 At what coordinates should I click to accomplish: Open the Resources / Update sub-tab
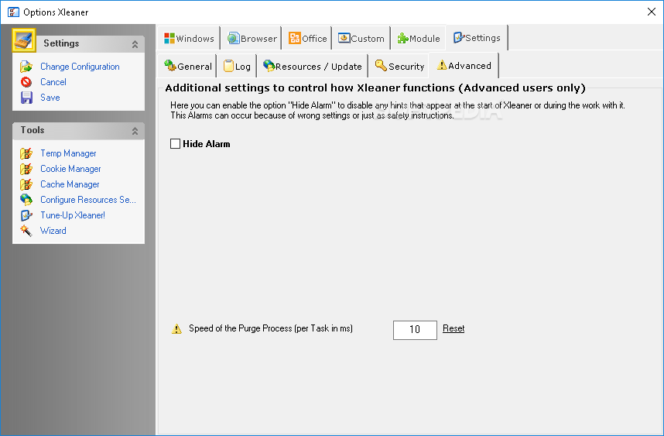[x=313, y=66]
